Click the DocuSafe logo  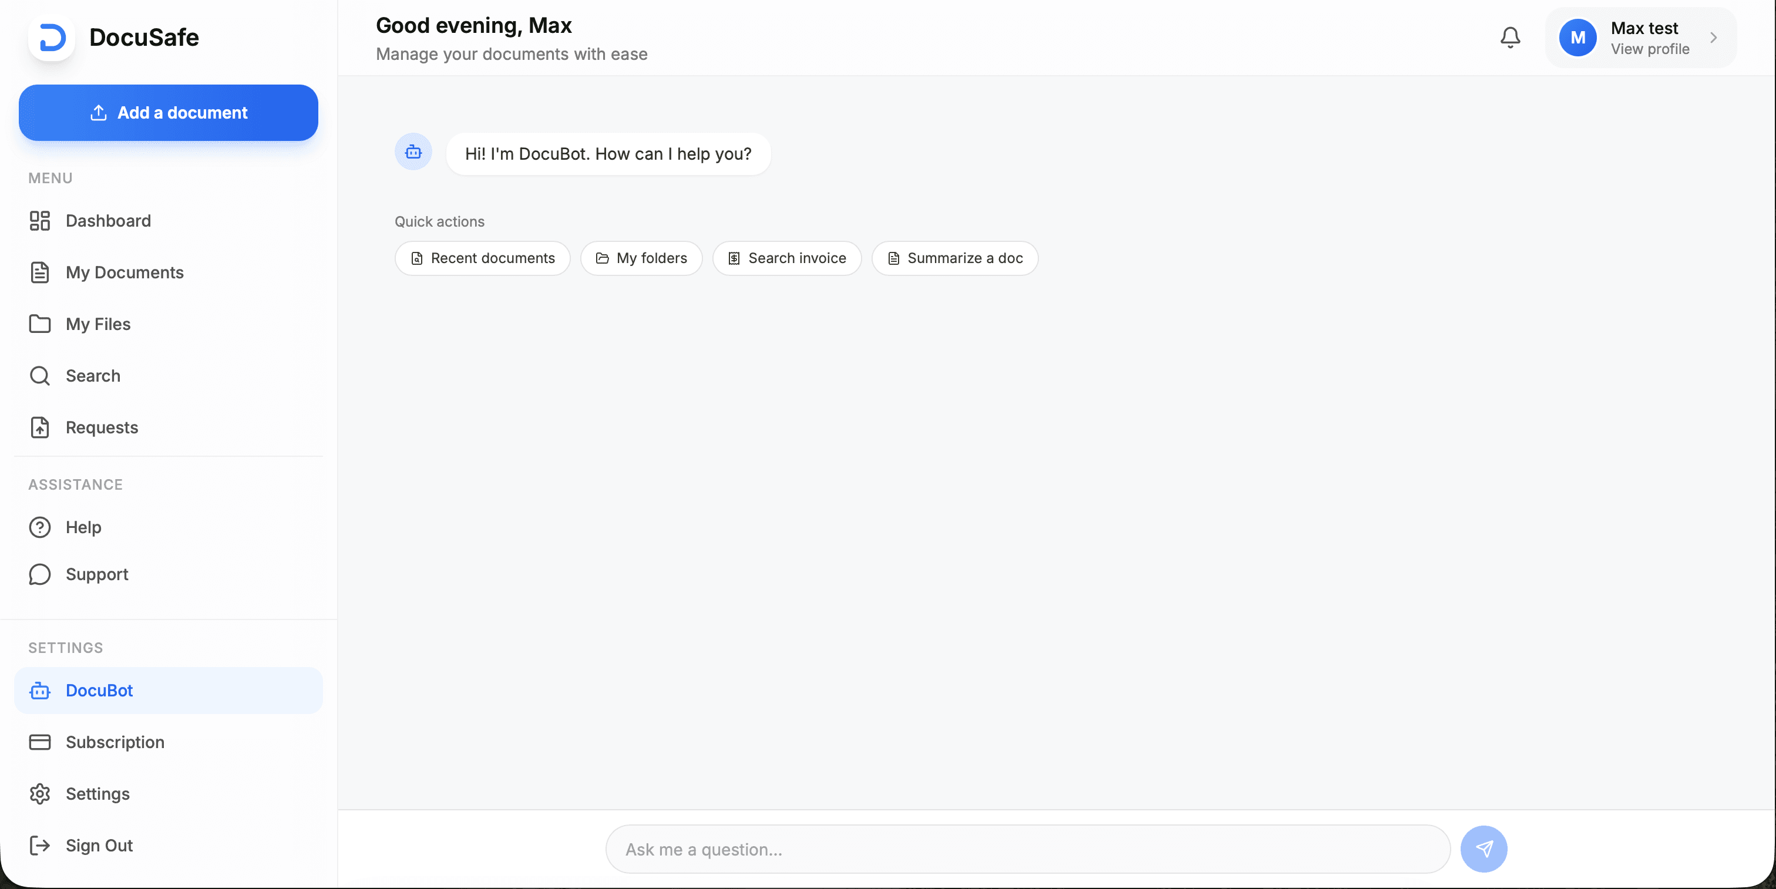coord(52,38)
